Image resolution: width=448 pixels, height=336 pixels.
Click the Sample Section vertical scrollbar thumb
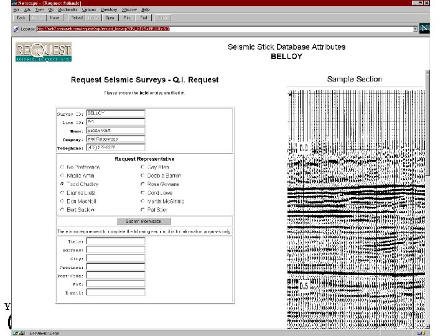(427, 125)
